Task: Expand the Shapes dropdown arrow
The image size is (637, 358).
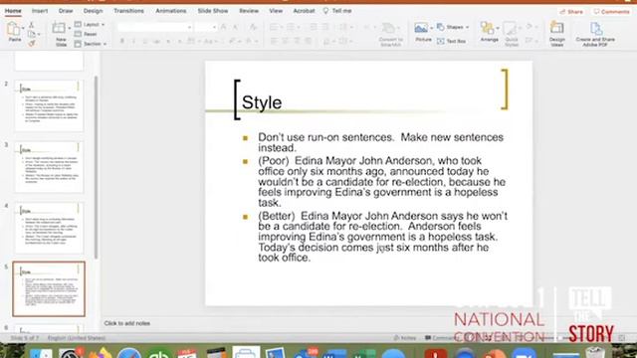Action: click(467, 27)
